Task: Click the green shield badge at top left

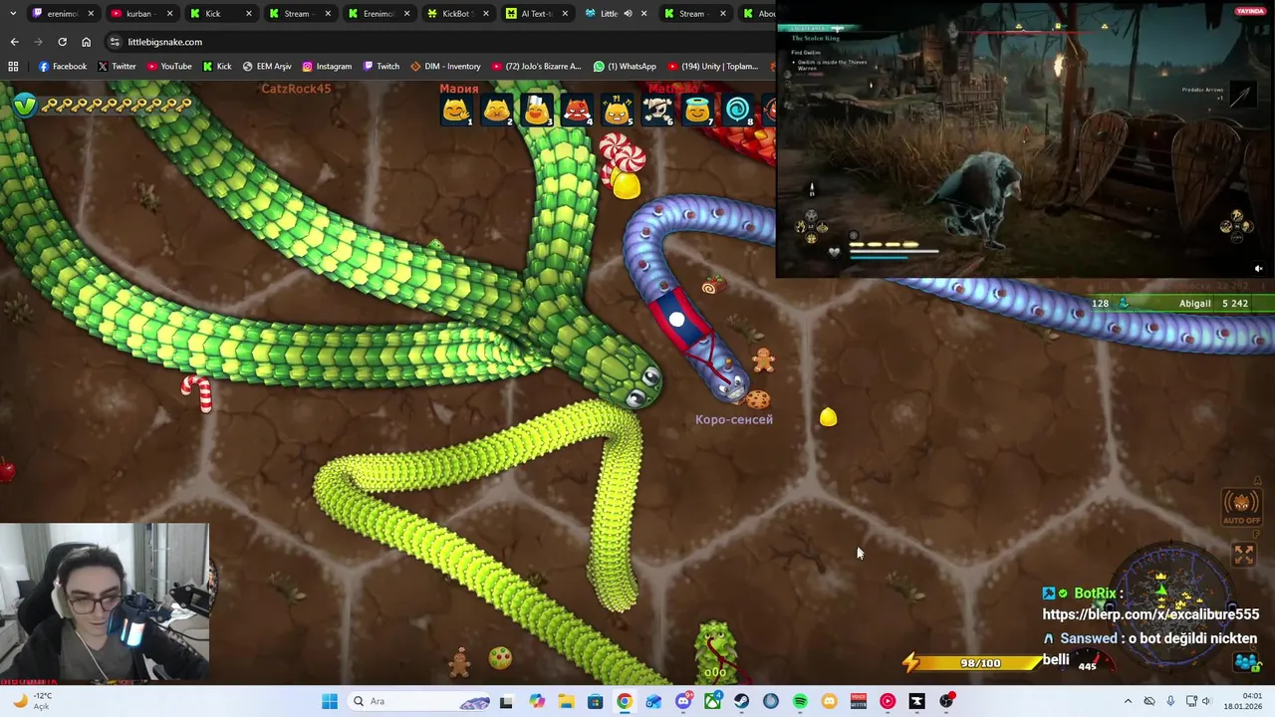Action: pos(24,104)
